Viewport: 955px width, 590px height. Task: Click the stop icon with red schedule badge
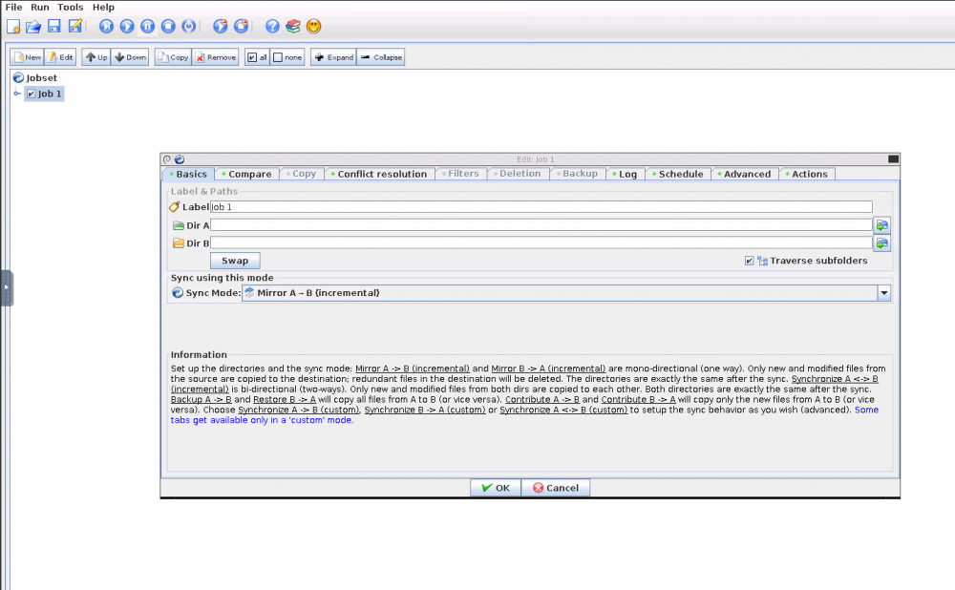(x=242, y=26)
